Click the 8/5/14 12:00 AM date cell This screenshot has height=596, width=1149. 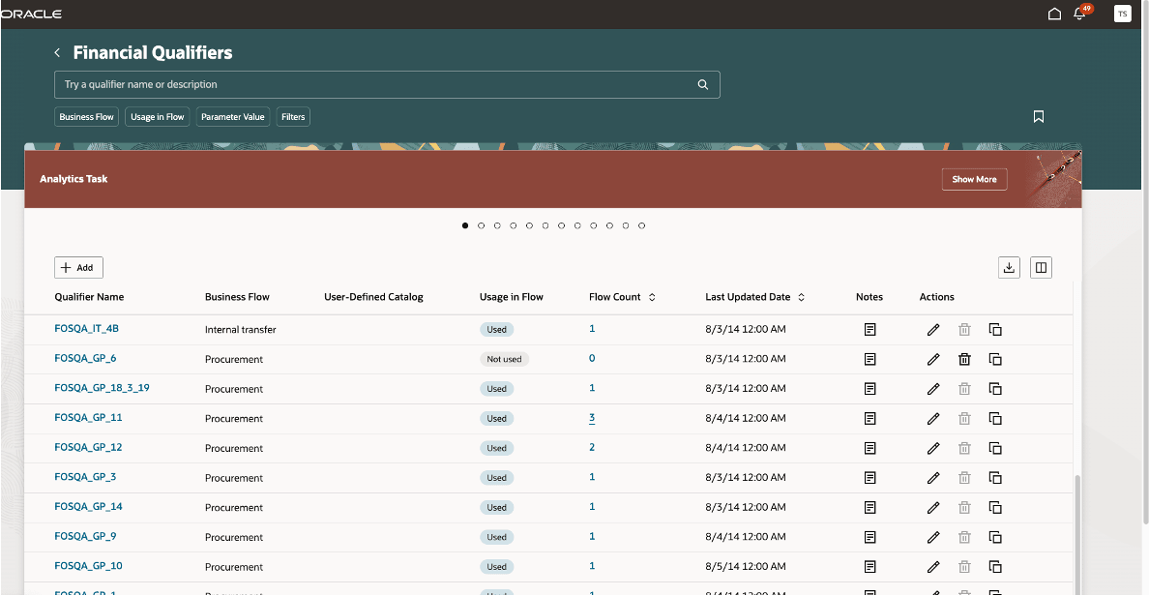click(x=746, y=567)
